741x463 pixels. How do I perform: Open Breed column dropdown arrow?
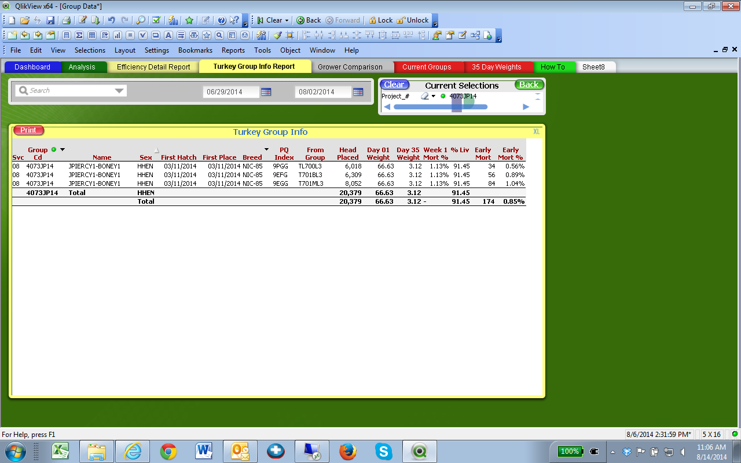click(x=267, y=149)
